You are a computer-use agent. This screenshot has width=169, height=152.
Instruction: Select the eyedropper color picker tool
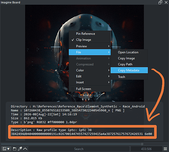[x=20, y=149]
